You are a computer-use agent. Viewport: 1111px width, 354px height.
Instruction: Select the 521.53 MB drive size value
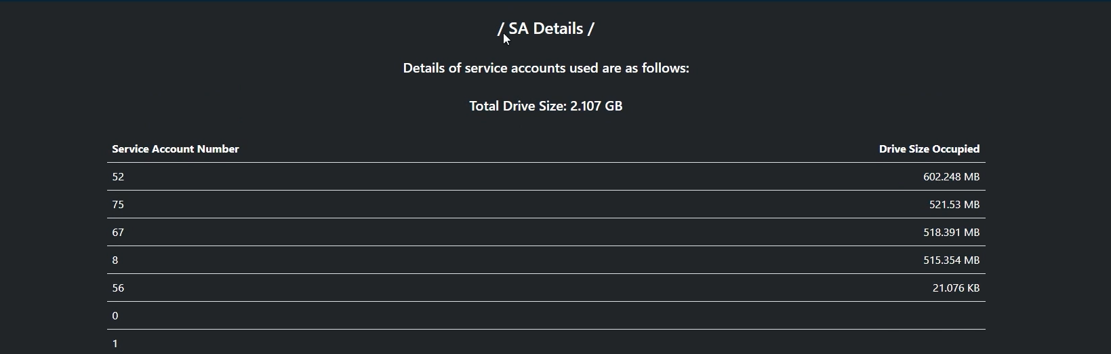(954, 205)
